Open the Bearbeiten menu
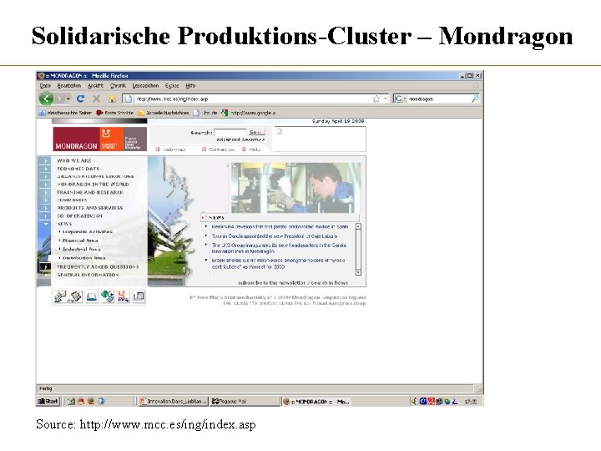The width and height of the screenshot is (601, 451). (69, 86)
